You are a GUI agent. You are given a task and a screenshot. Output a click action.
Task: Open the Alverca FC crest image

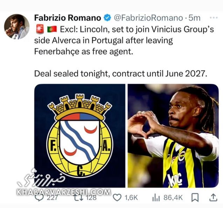point(80,136)
